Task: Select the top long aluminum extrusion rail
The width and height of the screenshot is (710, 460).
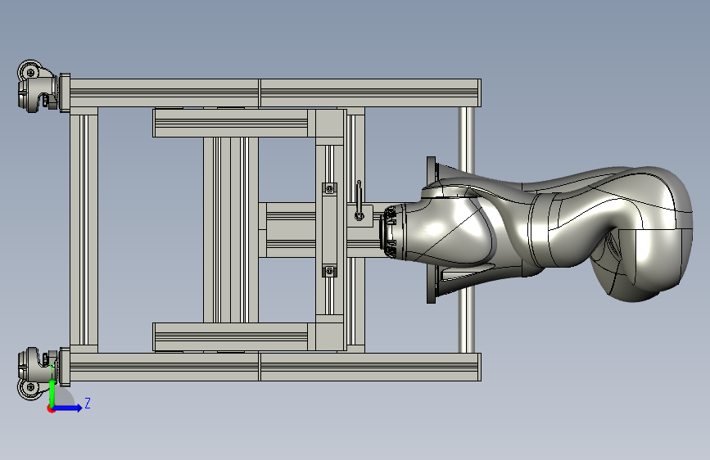Action: (275, 92)
